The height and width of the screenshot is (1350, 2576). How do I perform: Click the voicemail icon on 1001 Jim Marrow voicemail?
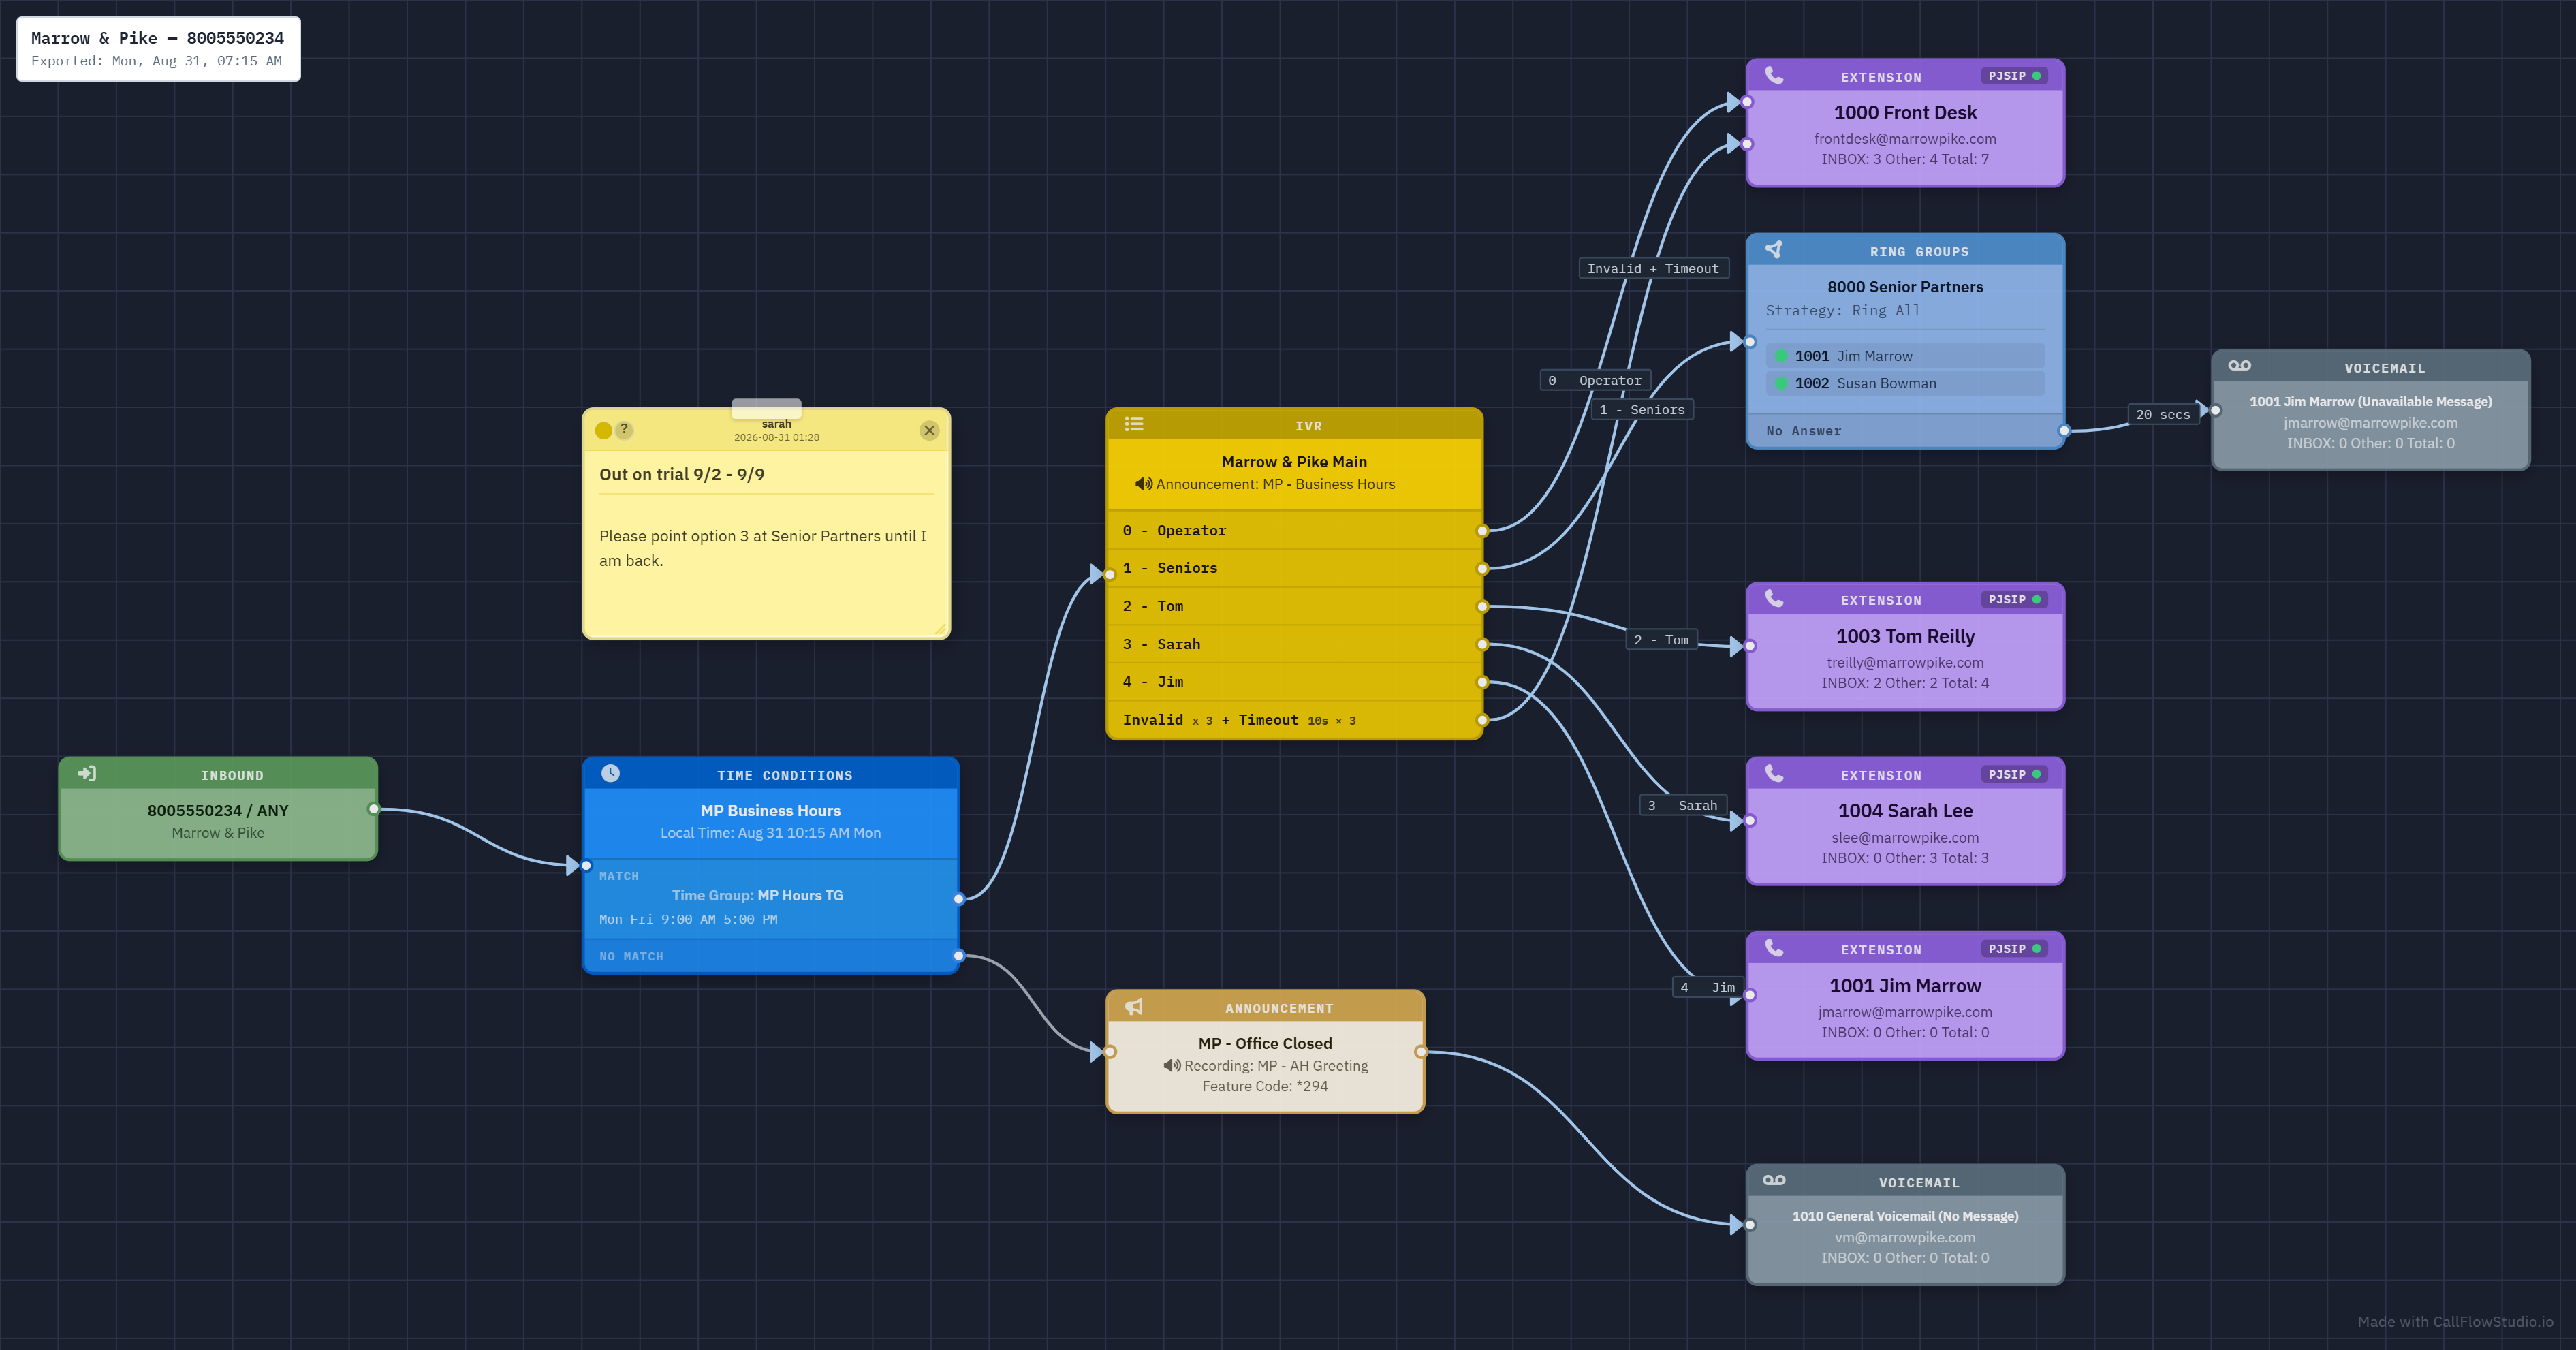click(2240, 366)
